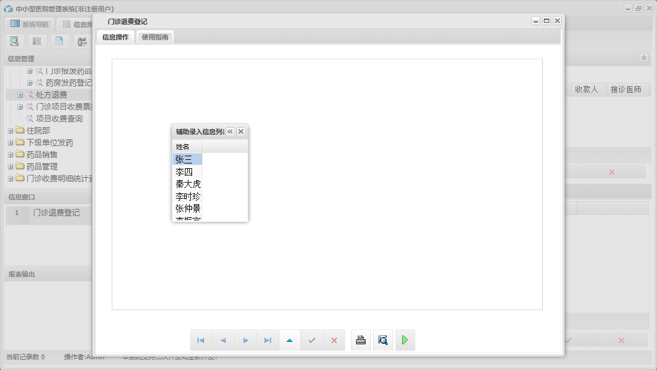Viewport: 657px width, 370px height.
Task: Go to first record in dialog toolbar
Action: click(x=200, y=340)
